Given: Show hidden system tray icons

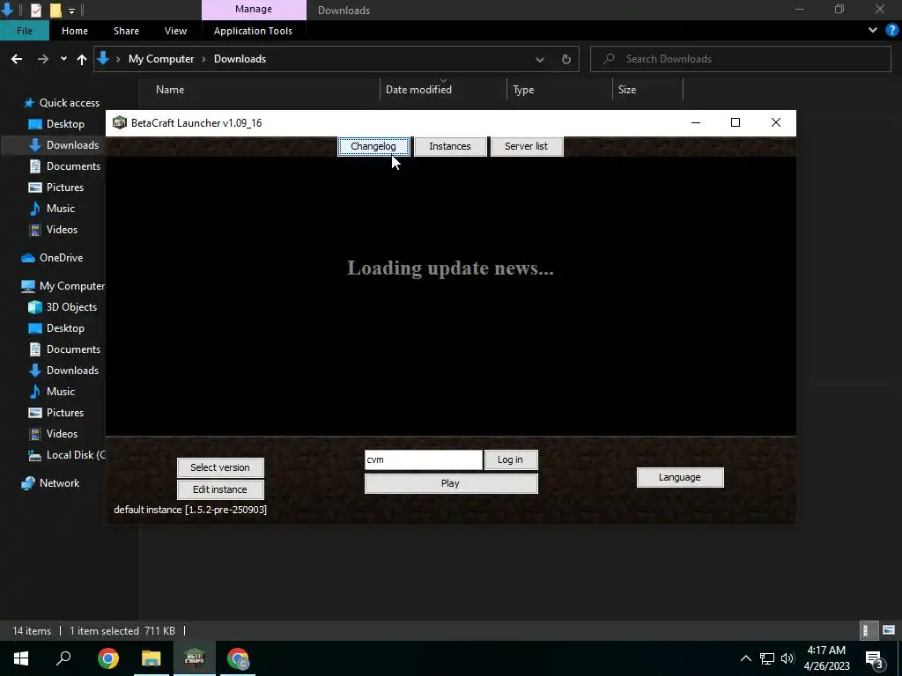Looking at the screenshot, I should click(x=745, y=658).
